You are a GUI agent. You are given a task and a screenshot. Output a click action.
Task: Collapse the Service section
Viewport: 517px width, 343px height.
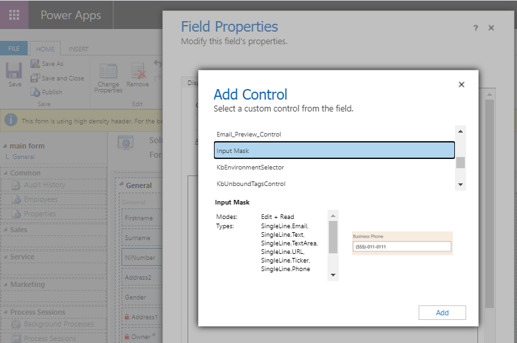pos(5,257)
